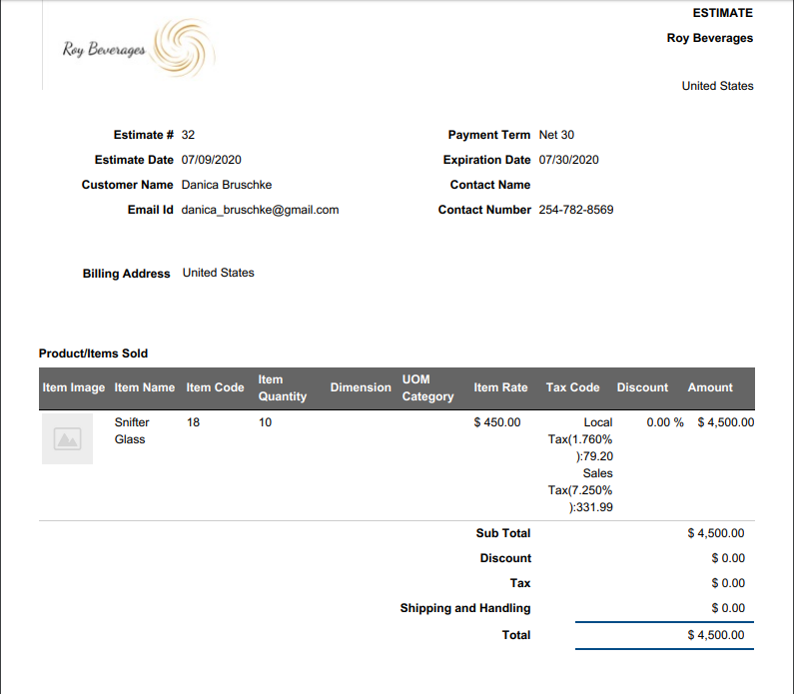Screen dimensions: 794x694
Task: Click the Item Rate column header
Action: click(500, 387)
